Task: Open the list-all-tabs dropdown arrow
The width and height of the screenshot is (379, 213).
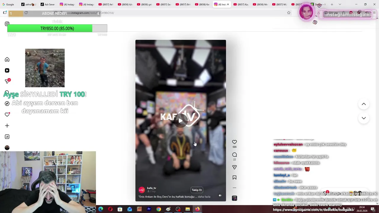Action: (x=340, y=4)
